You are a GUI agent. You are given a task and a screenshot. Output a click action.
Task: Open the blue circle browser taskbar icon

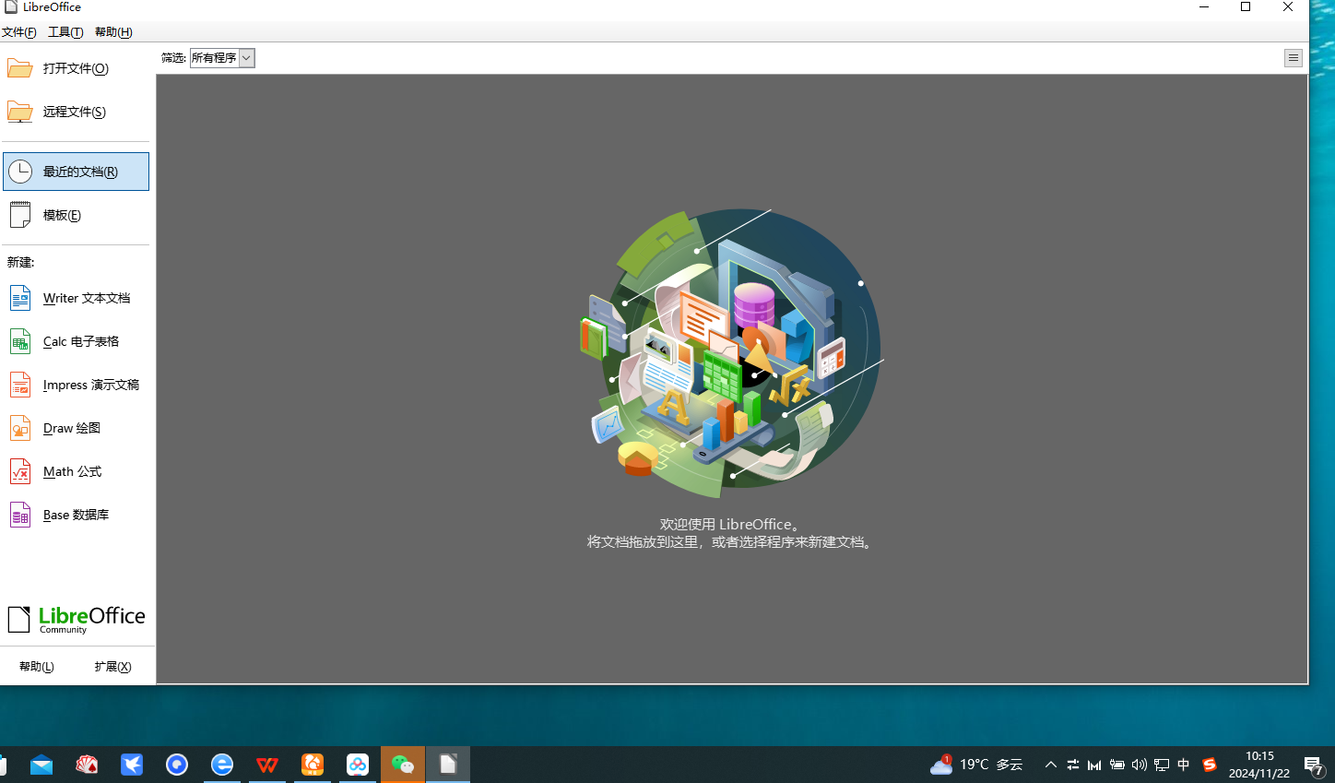tap(177, 765)
